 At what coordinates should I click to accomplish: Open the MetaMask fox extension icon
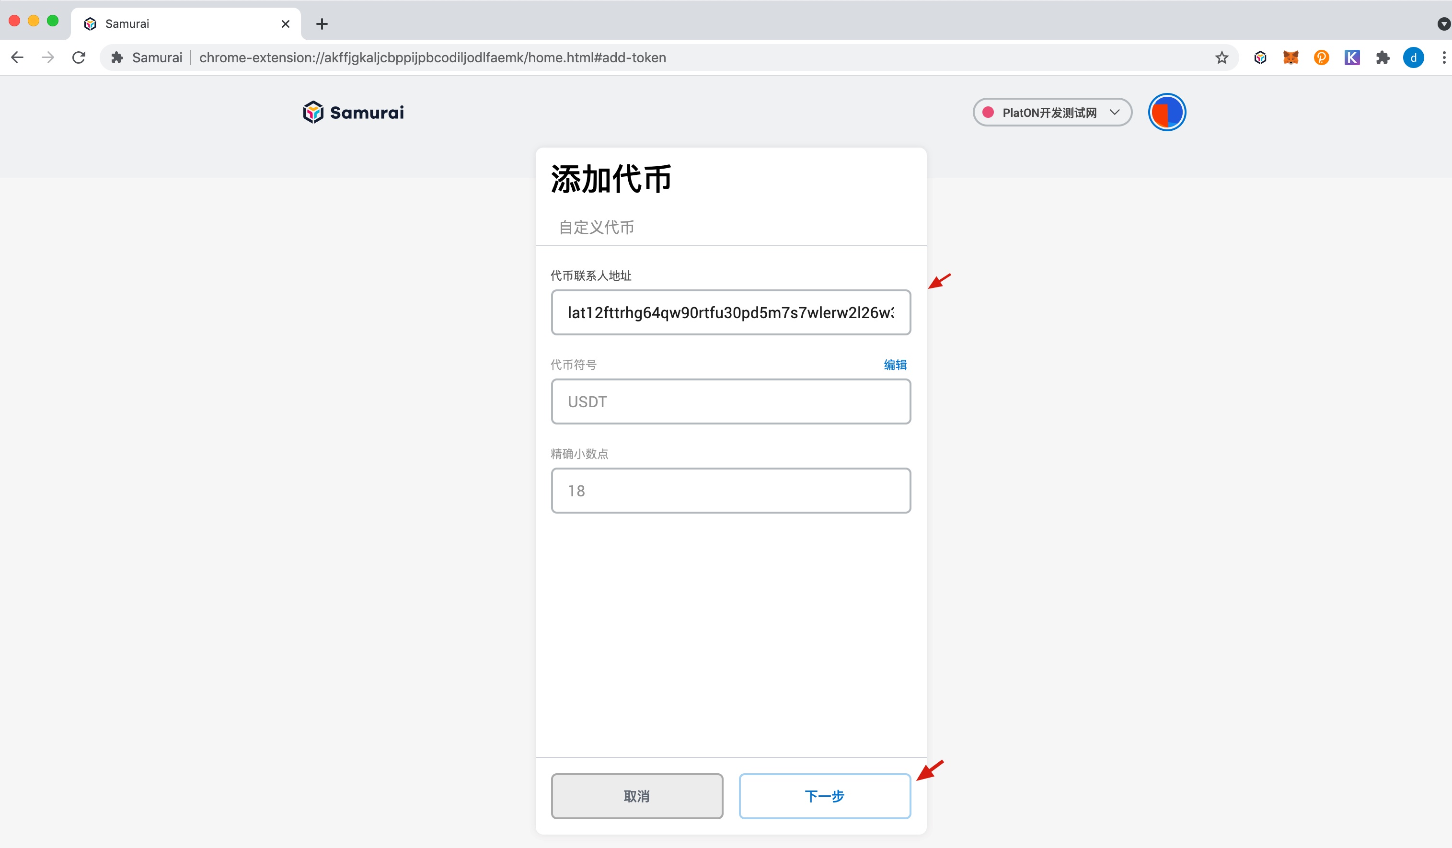click(1291, 57)
